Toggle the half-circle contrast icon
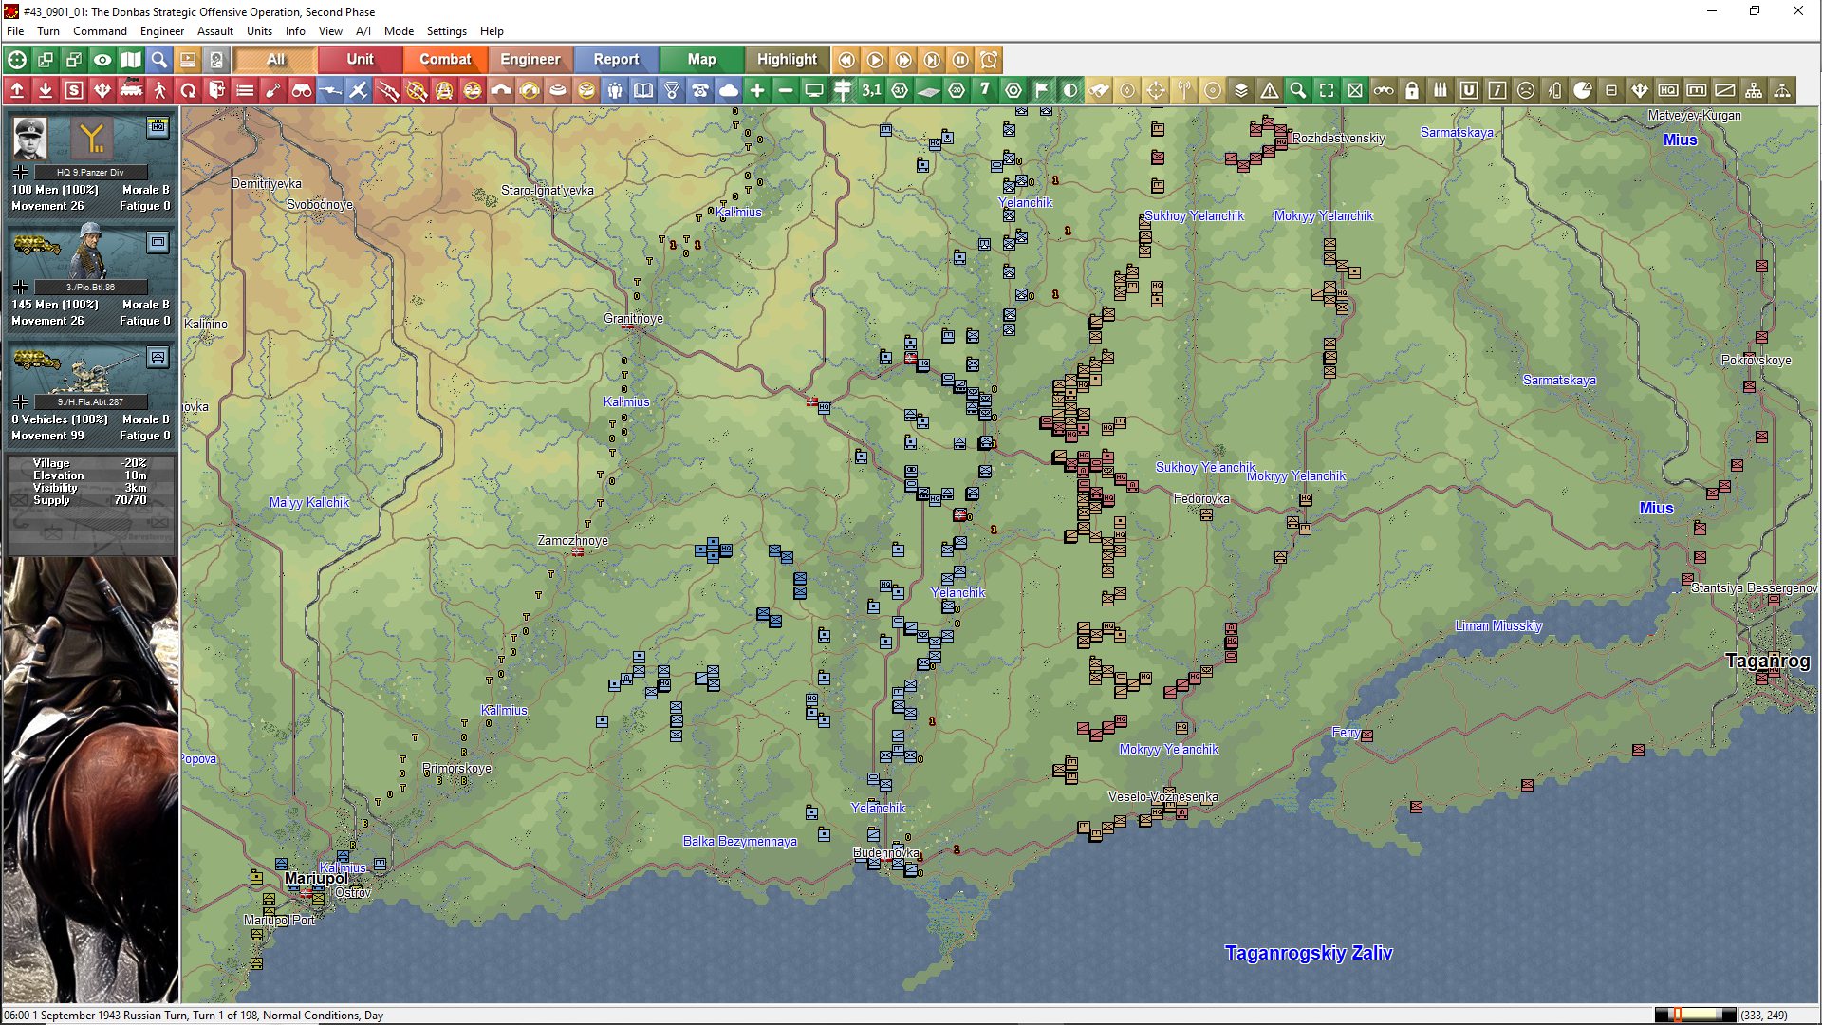The image size is (1822, 1025). pyautogui.click(x=1070, y=90)
